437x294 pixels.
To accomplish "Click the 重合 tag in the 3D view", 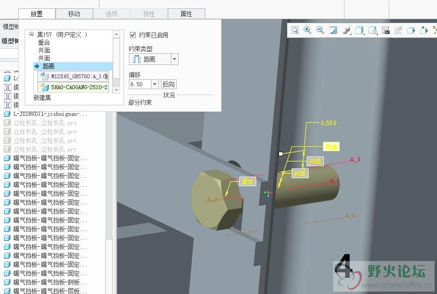I will click(248, 182).
